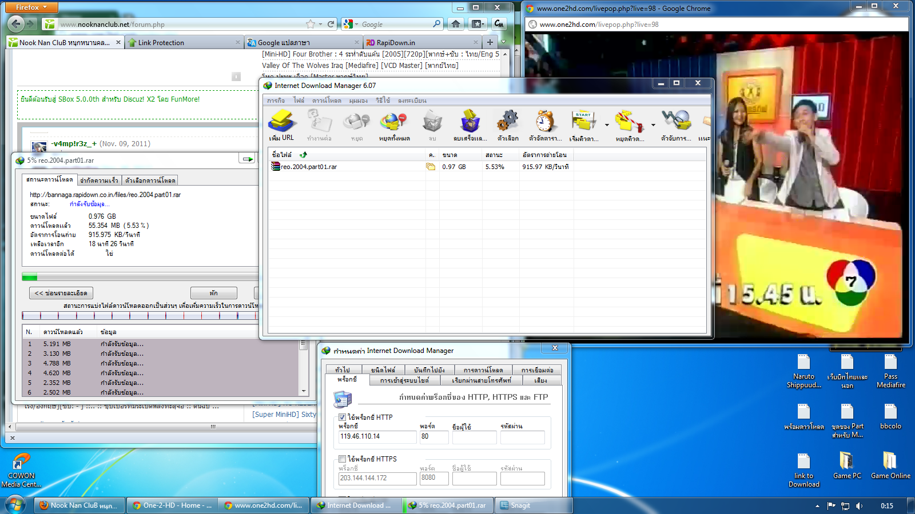Click the hide details button
This screenshot has height=514, width=915.
point(61,293)
